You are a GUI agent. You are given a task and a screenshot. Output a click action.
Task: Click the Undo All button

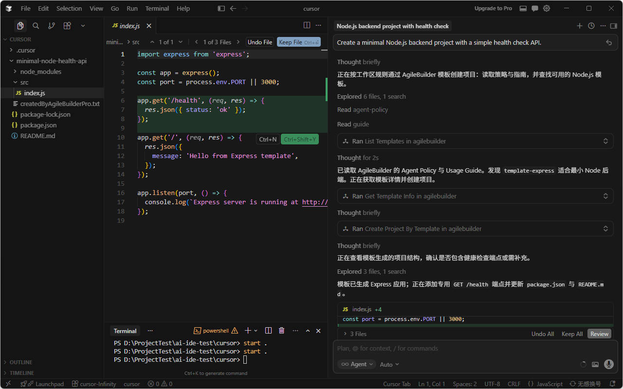542,334
